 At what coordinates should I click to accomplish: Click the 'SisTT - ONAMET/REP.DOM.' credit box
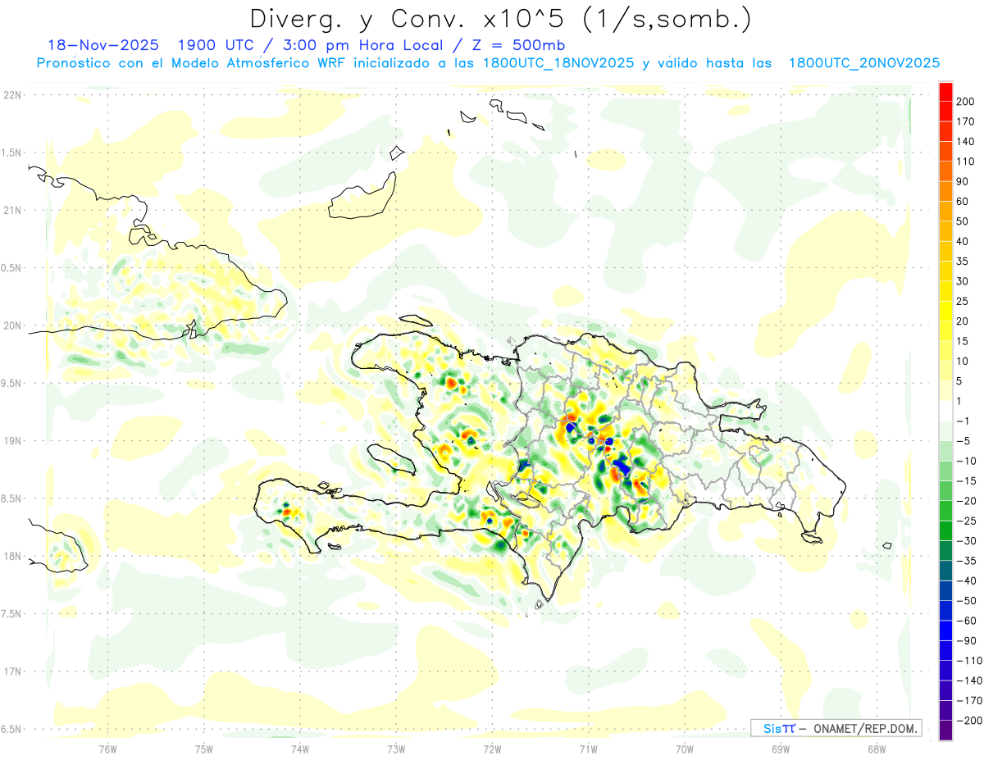(x=836, y=728)
